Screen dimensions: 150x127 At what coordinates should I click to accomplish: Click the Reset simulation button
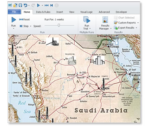24,20
